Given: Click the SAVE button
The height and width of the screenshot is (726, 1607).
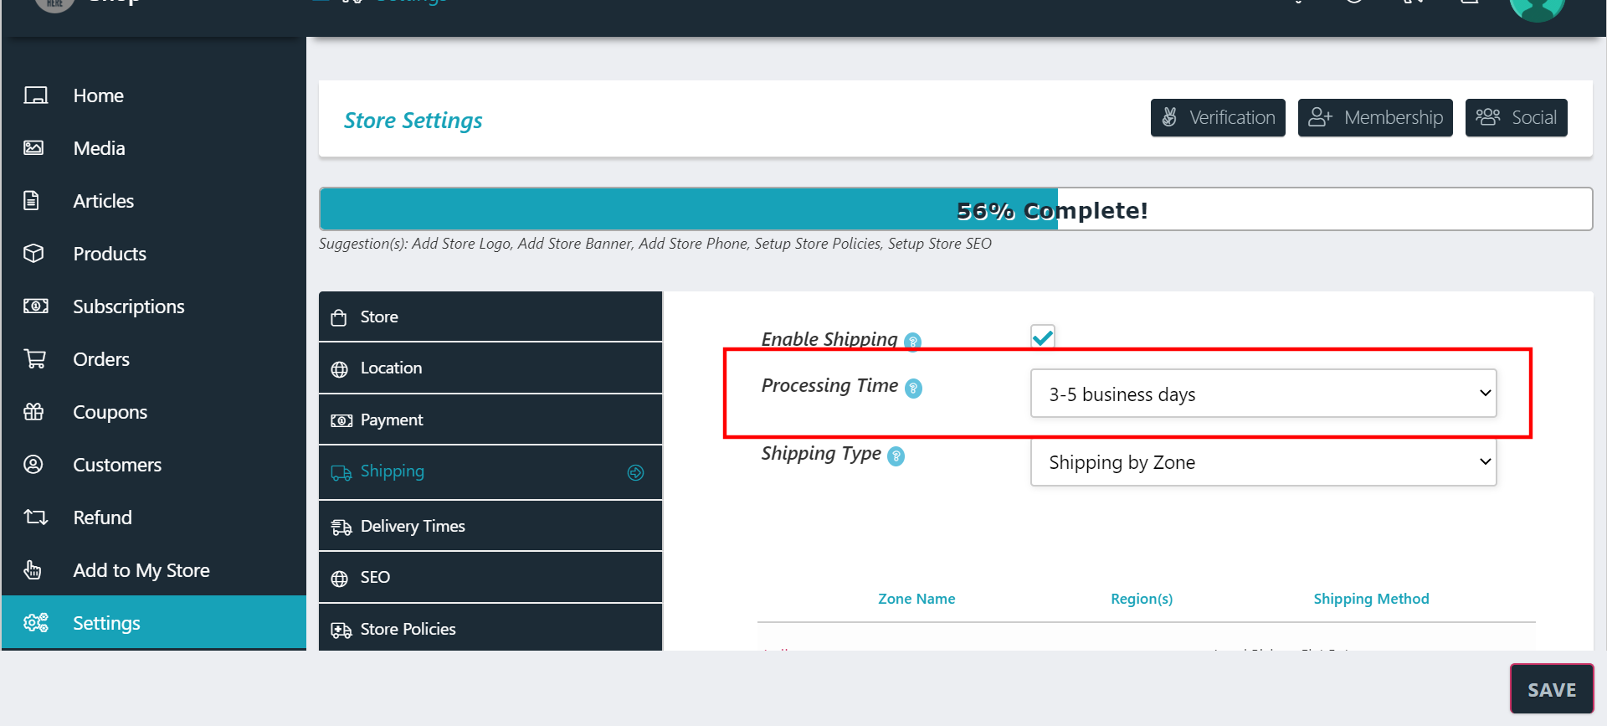Looking at the screenshot, I should (1552, 689).
